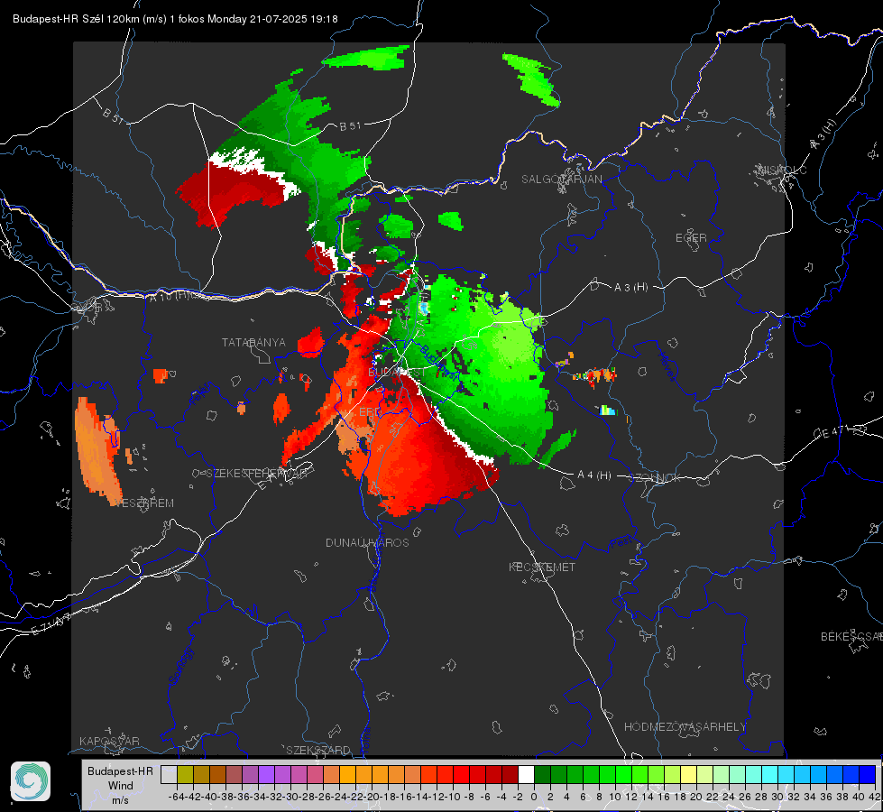Select the yellow swatch between 18 and 20
This screenshot has width=883, height=812.
pos(688,775)
